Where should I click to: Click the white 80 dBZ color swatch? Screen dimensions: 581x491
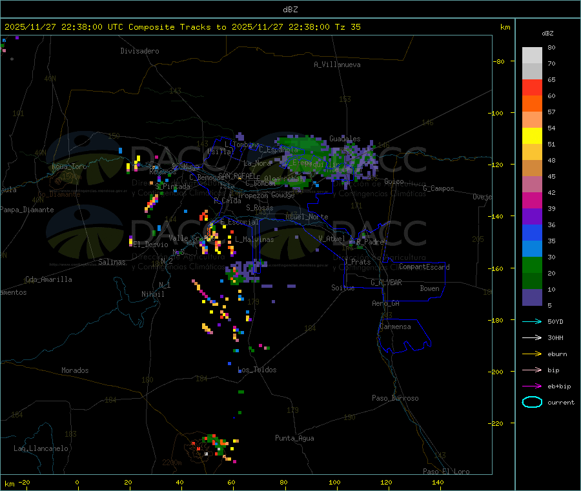pos(532,55)
